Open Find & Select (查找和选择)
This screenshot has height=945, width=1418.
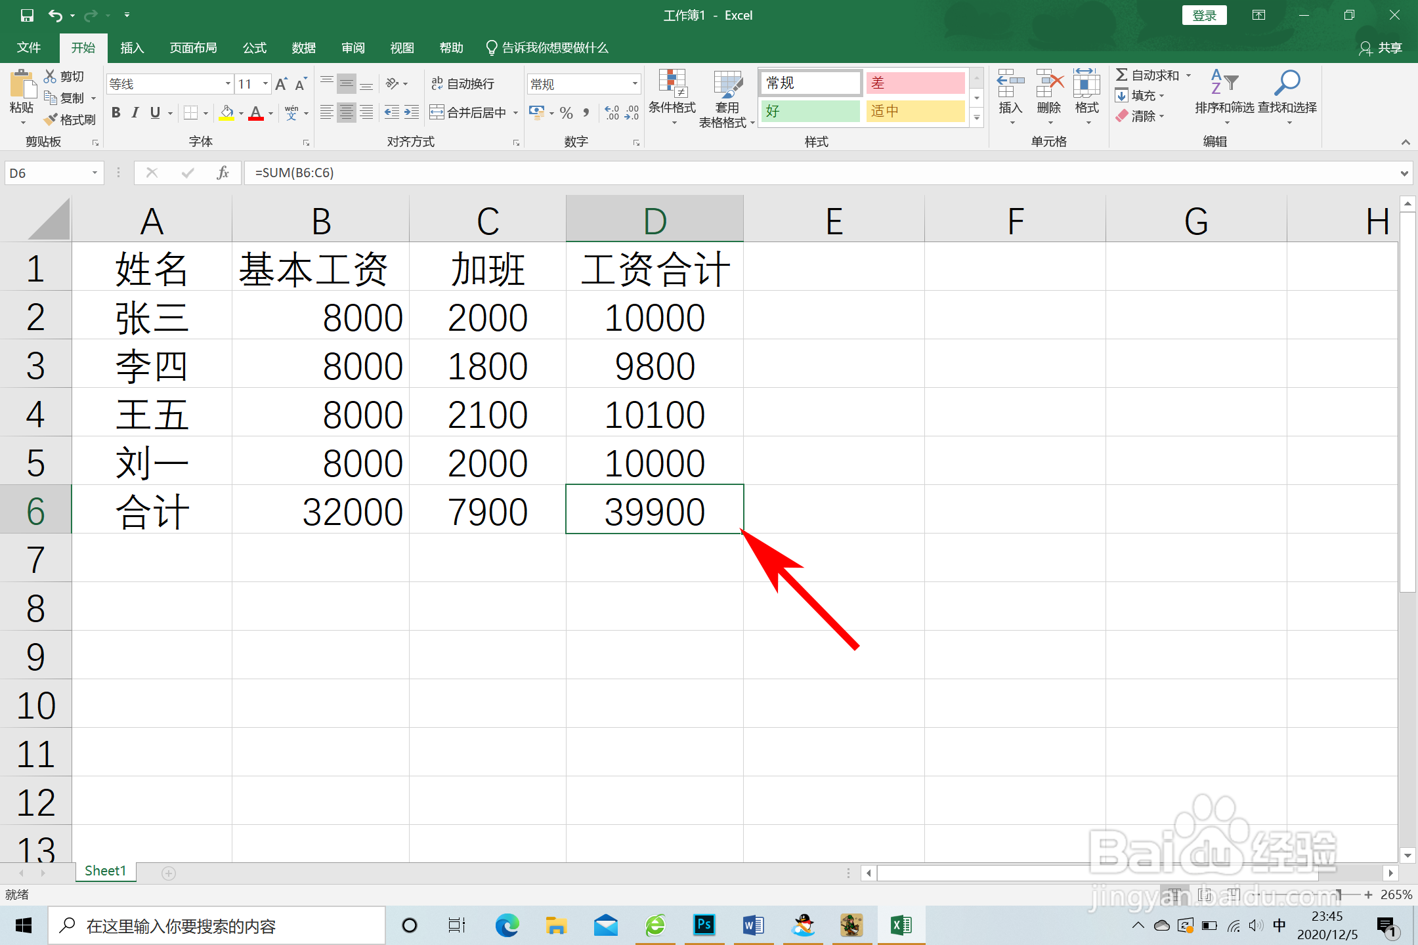1287,96
